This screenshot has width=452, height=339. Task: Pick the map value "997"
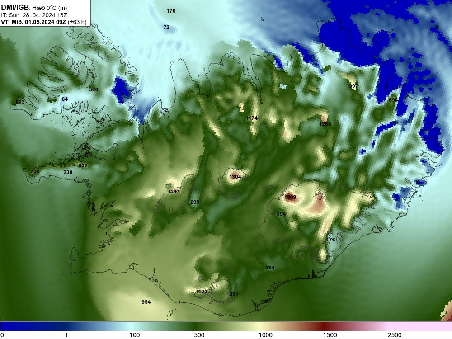(x=353, y=86)
